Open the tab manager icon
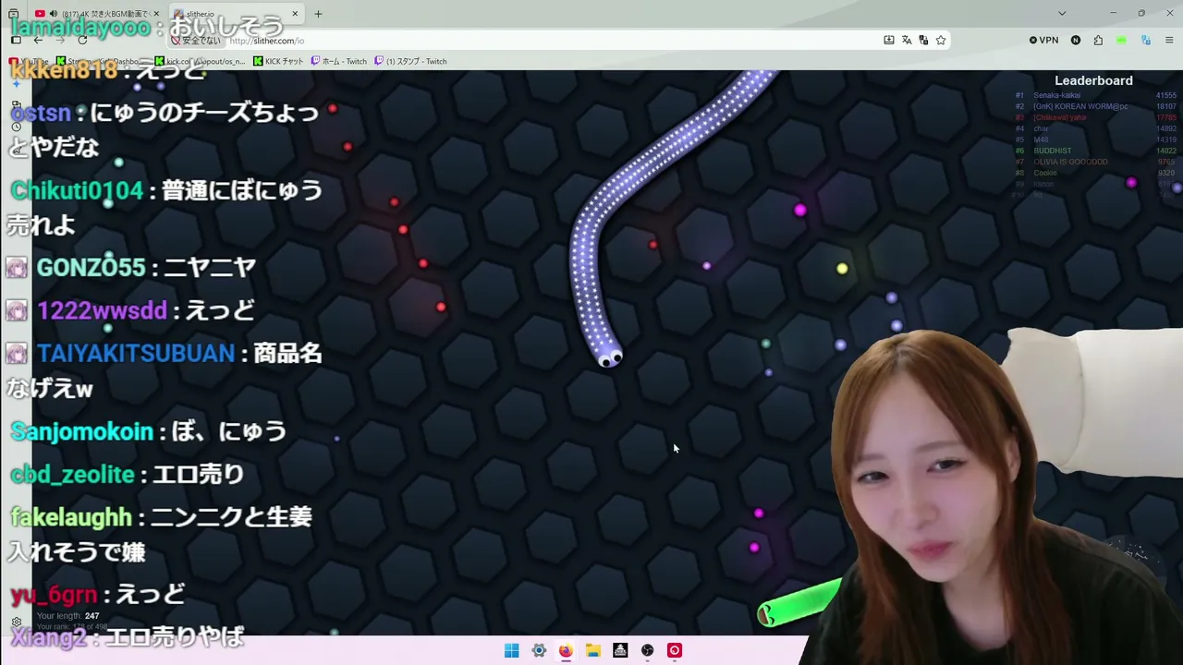Screen dimensions: 1183x665 pyautogui.click(x=13, y=14)
